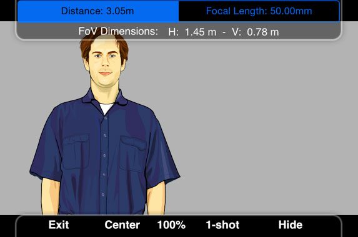Open the 100% zoom option
Screen dimensions: 358x237
(171, 225)
